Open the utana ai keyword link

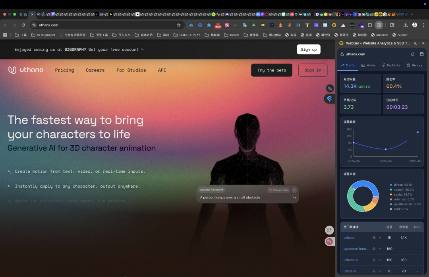tap(350, 271)
